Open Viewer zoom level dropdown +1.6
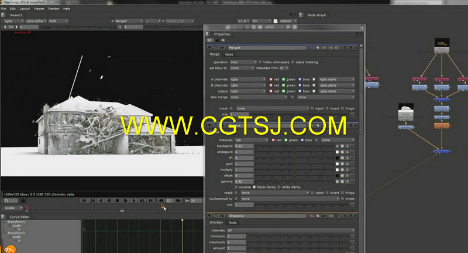The height and width of the screenshot is (253, 468). point(243,21)
